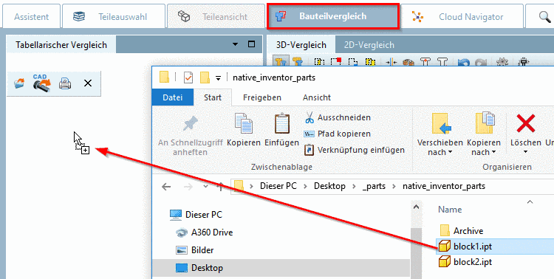Click Verknüpfung einfügen in the ribbon
Image resolution: width=554 pixels, height=279 pixels.
point(355,150)
